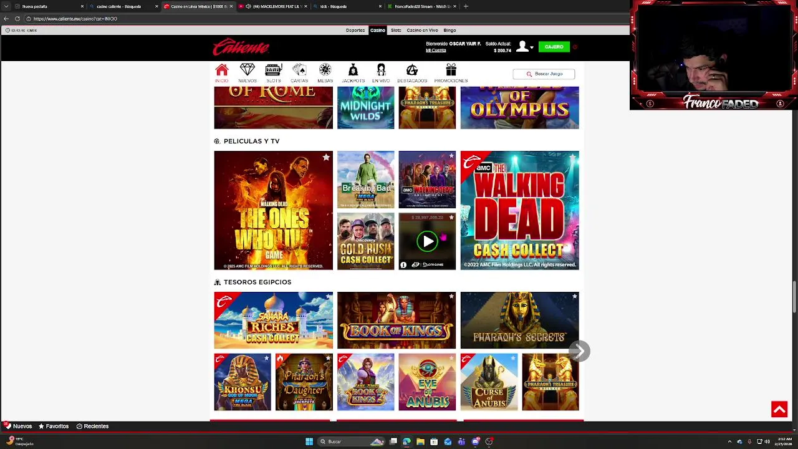Open Gold Rush Cash Collect thumbnail
Image resolution: width=798 pixels, height=449 pixels.
click(365, 241)
